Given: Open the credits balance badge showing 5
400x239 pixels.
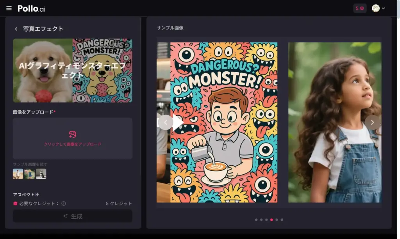Looking at the screenshot, I should 360,8.
